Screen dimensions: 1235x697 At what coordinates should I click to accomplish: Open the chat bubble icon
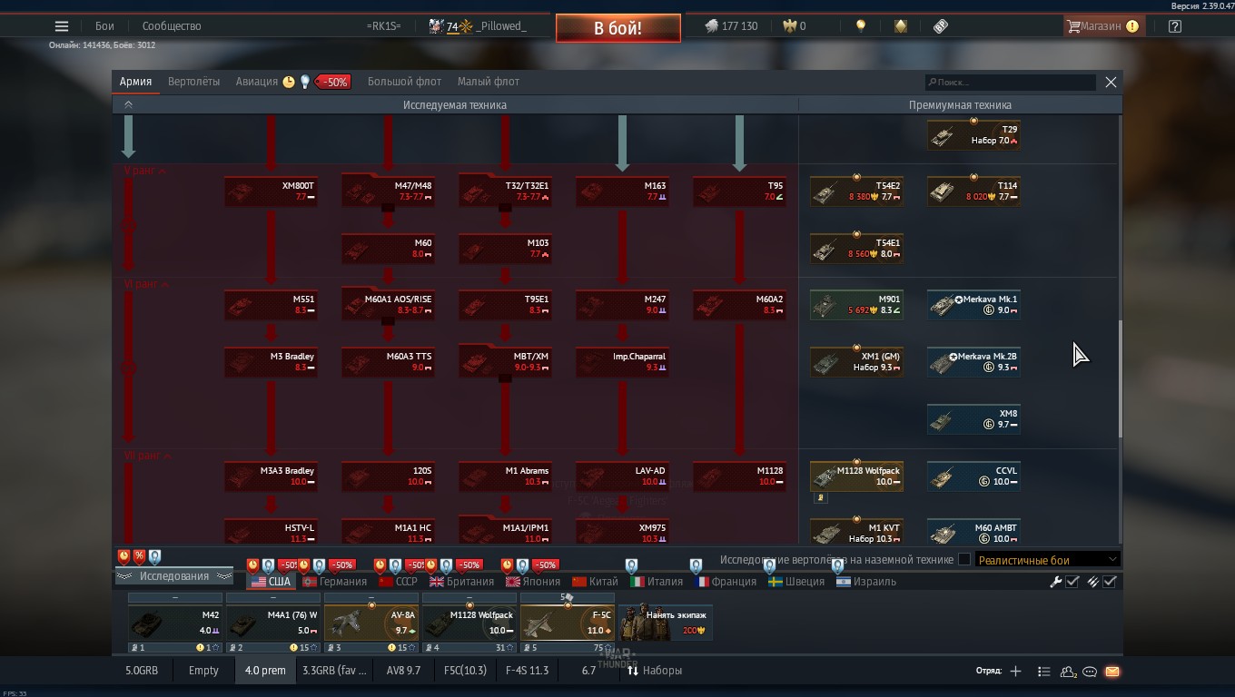coord(1090,672)
